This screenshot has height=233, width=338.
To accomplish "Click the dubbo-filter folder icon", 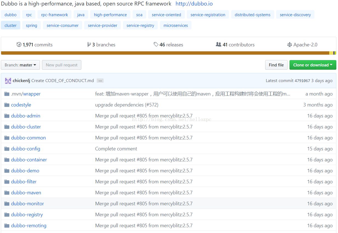I will click(x=7, y=182).
